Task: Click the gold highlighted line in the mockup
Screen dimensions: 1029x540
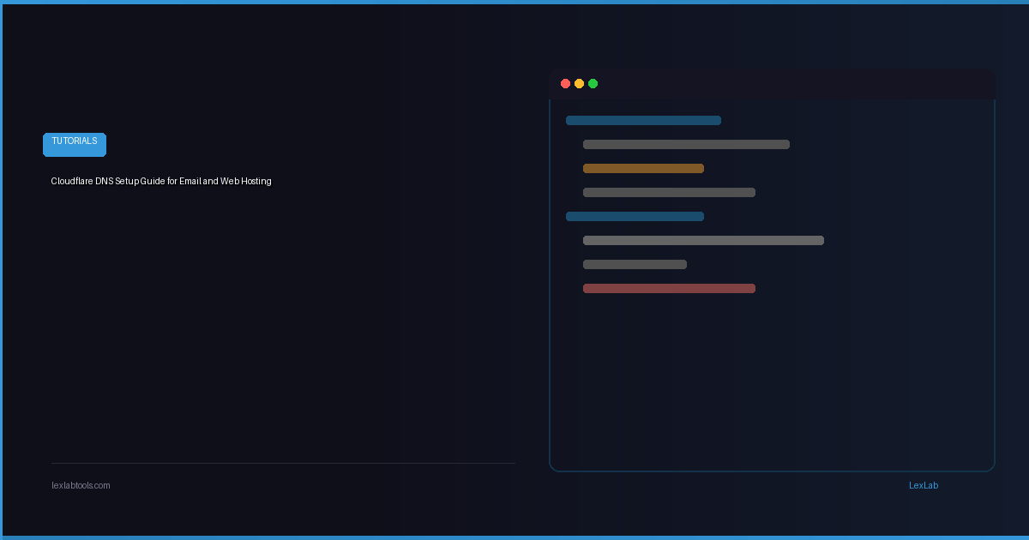Action: pyautogui.click(x=643, y=168)
